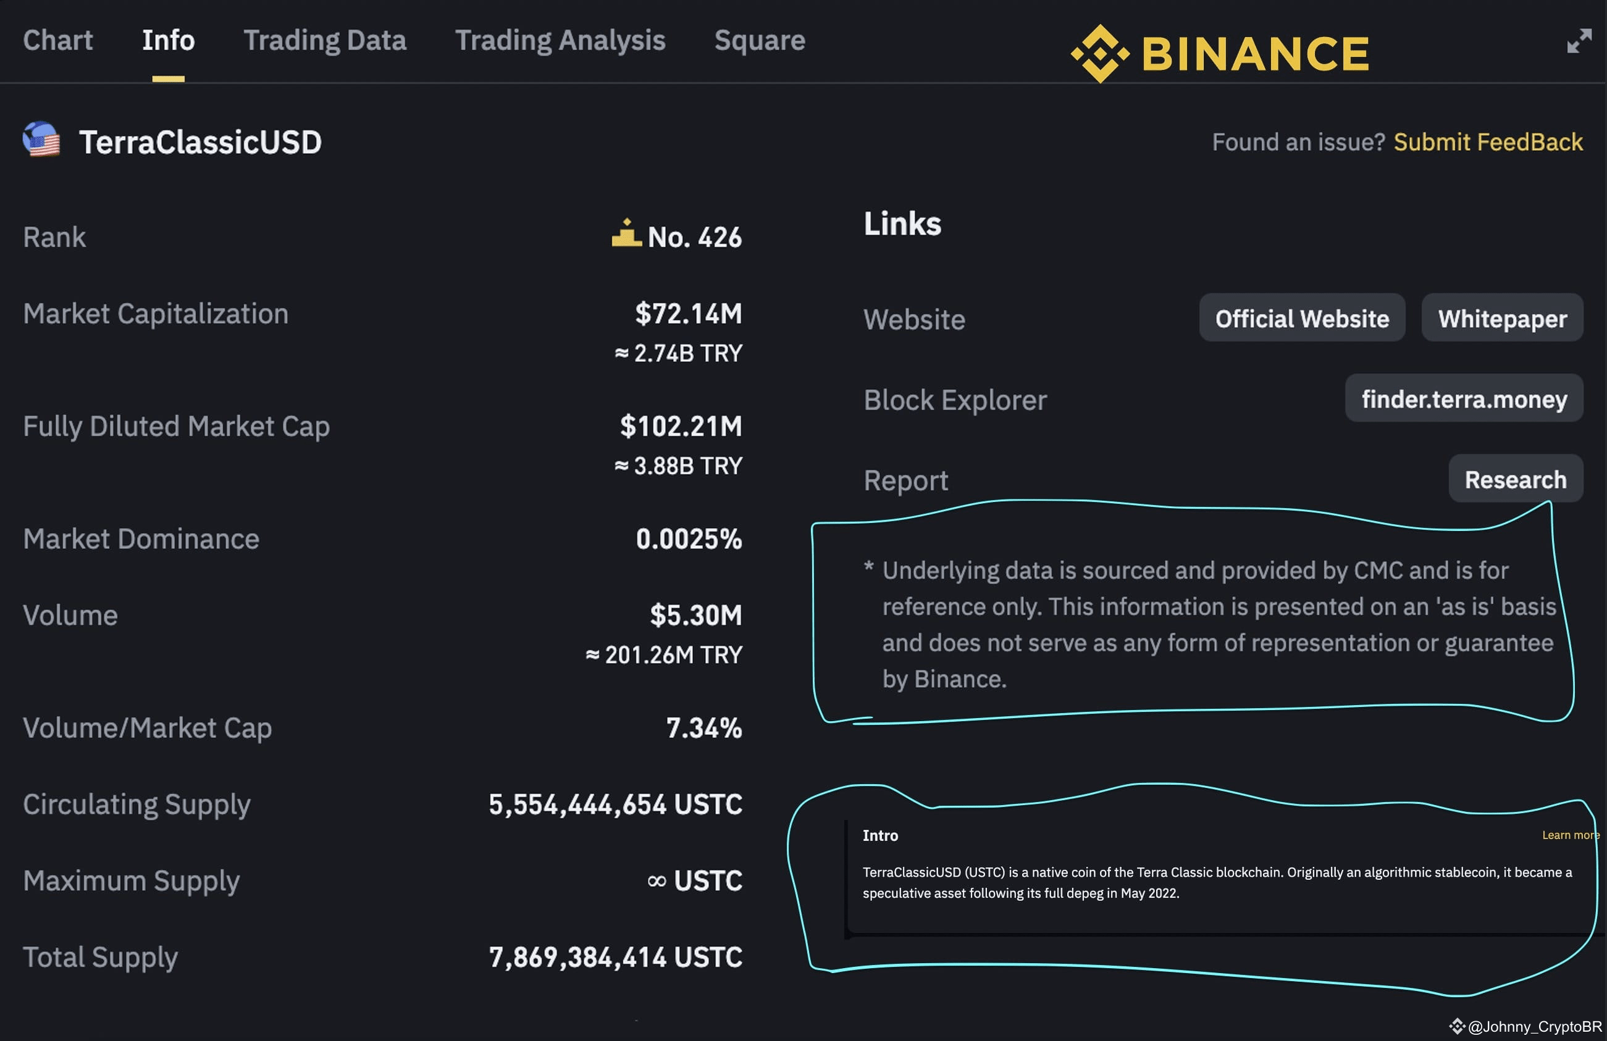The height and width of the screenshot is (1041, 1607).
Task: Switch to the Trading Data tab
Action: tap(325, 41)
